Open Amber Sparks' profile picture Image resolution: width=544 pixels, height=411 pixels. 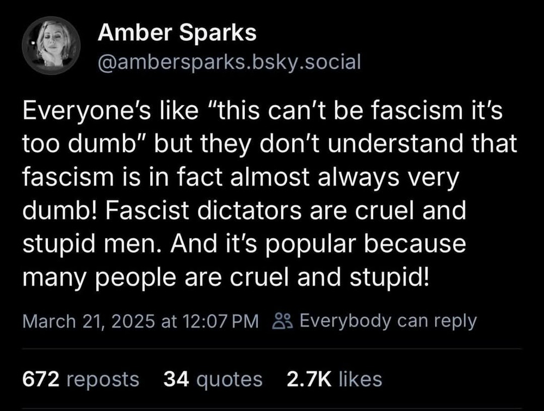click(51, 46)
